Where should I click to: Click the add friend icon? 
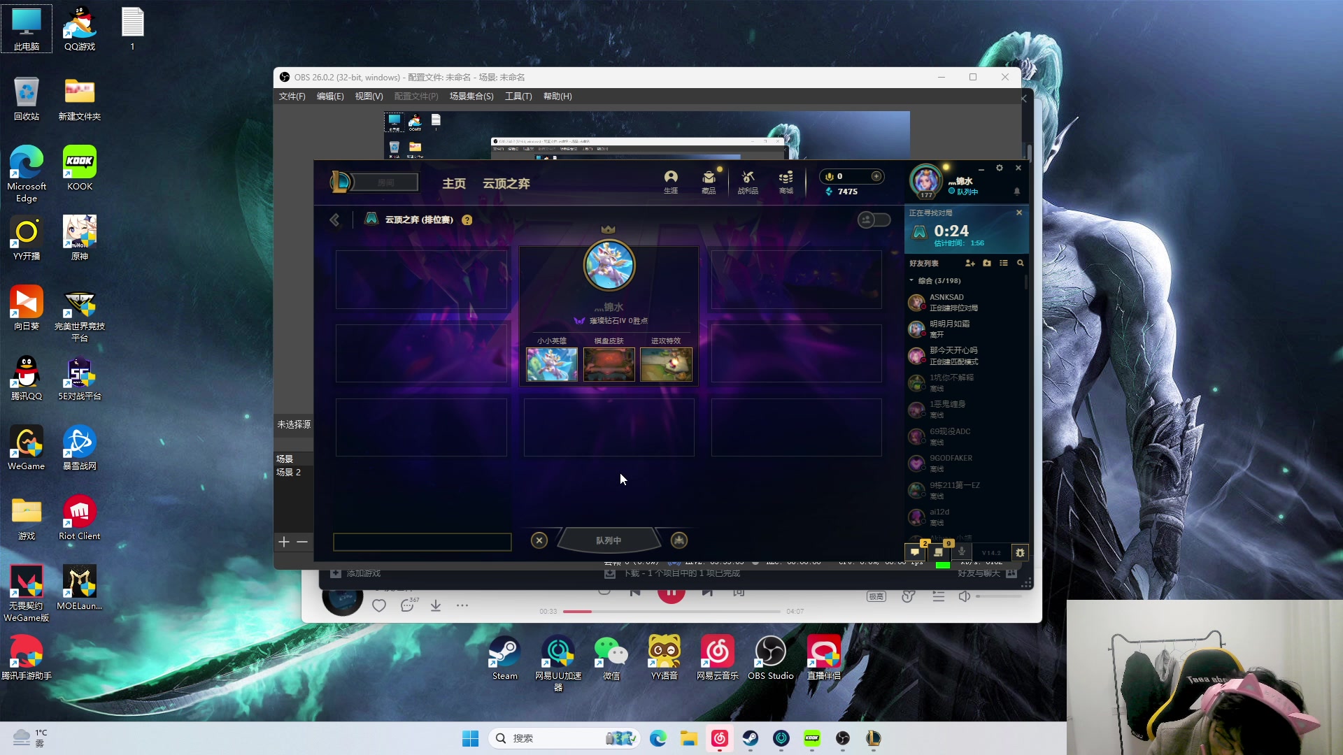coord(969,263)
